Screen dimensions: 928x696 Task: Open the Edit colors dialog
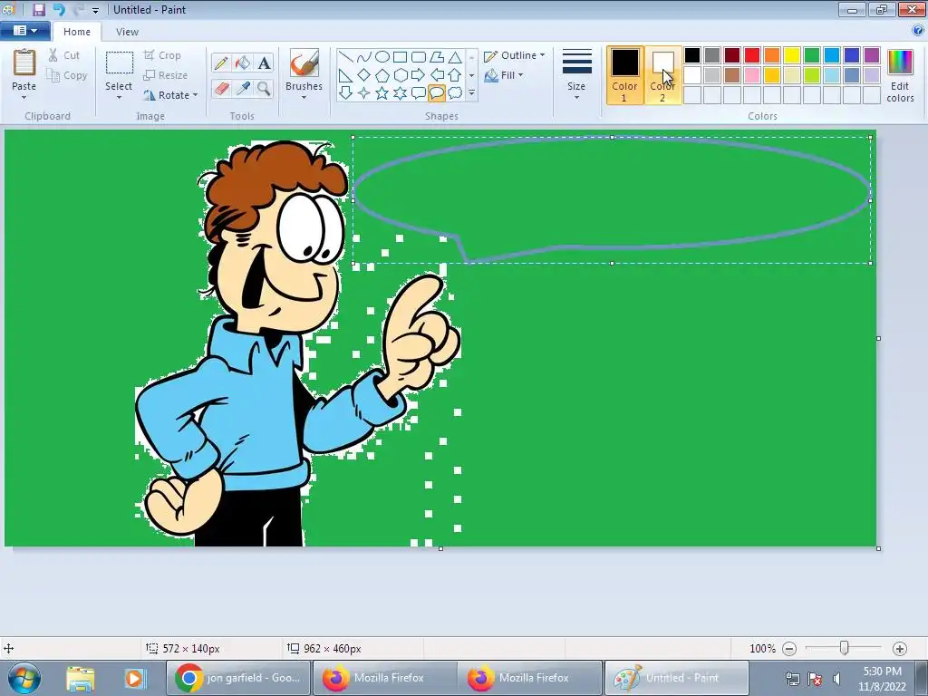[900, 76]
